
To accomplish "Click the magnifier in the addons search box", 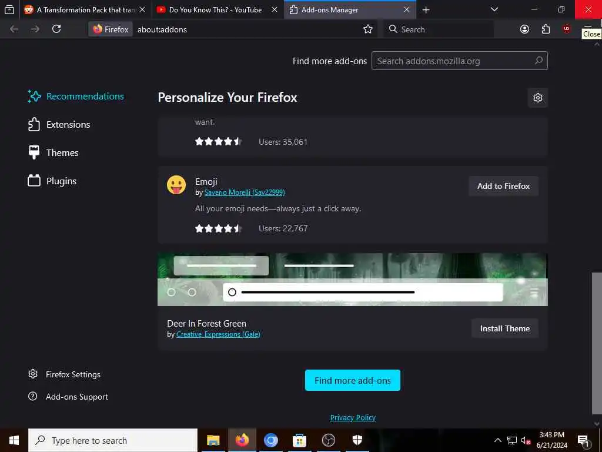I will (539, 61).
